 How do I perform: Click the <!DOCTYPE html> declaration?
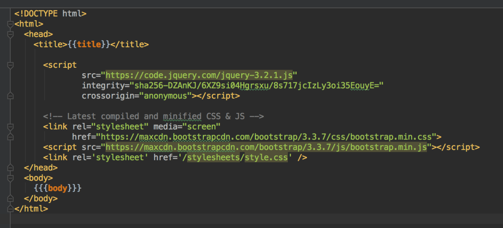(51, 14)
